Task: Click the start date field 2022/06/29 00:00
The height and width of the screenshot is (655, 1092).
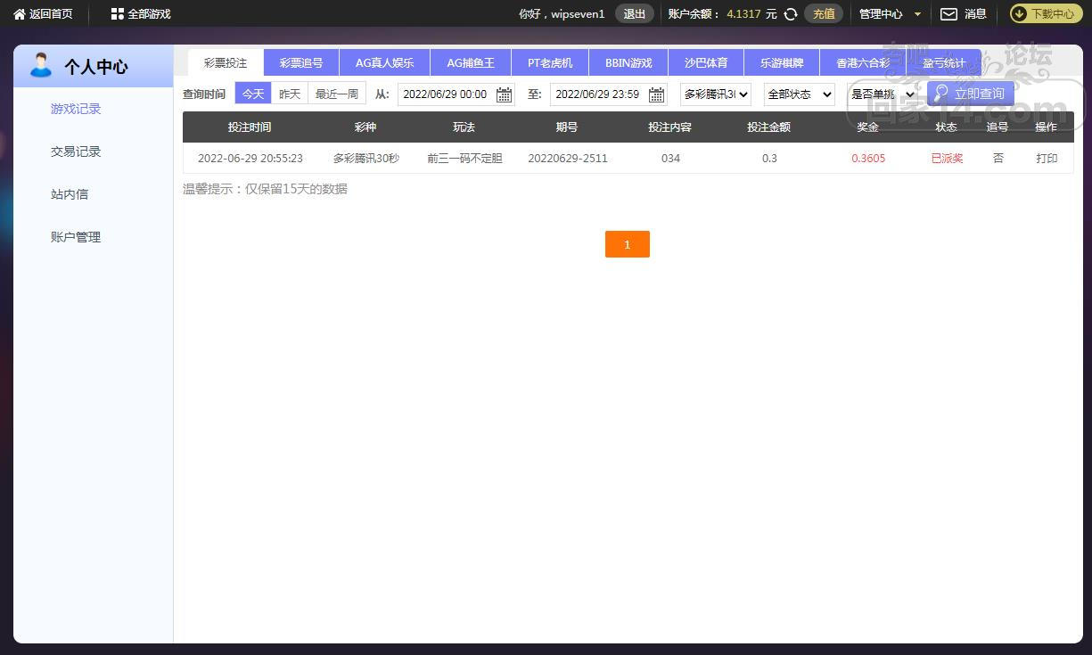Action: click(456, 94)
